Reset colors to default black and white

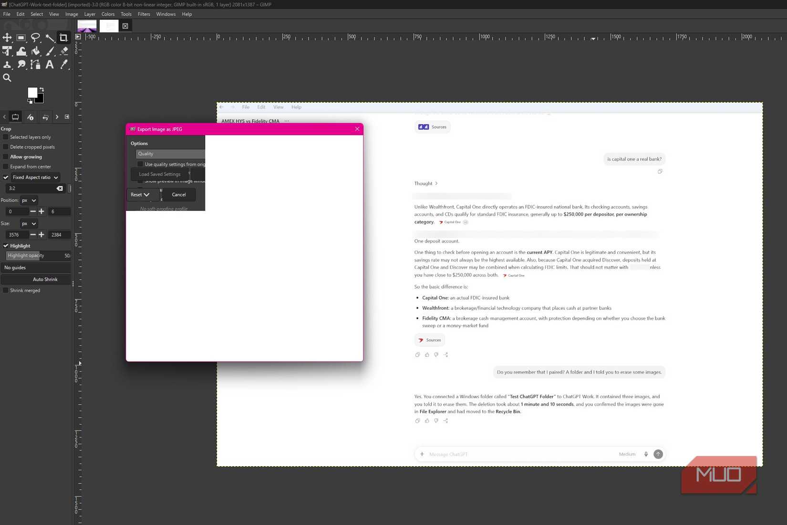(x=30, y=101)
